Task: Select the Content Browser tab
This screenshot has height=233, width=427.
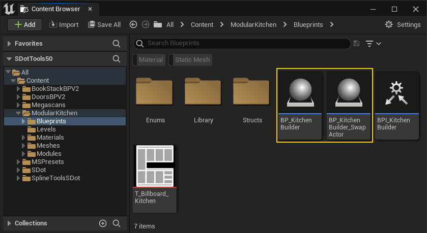Action: coord(55,9)
